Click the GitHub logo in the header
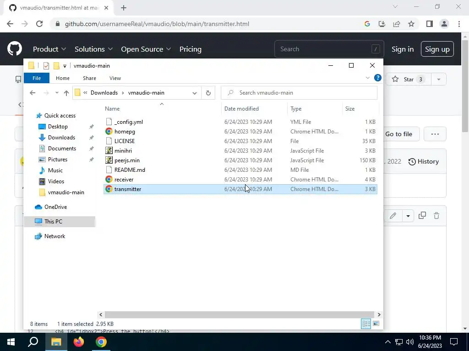 pos(14,49)
